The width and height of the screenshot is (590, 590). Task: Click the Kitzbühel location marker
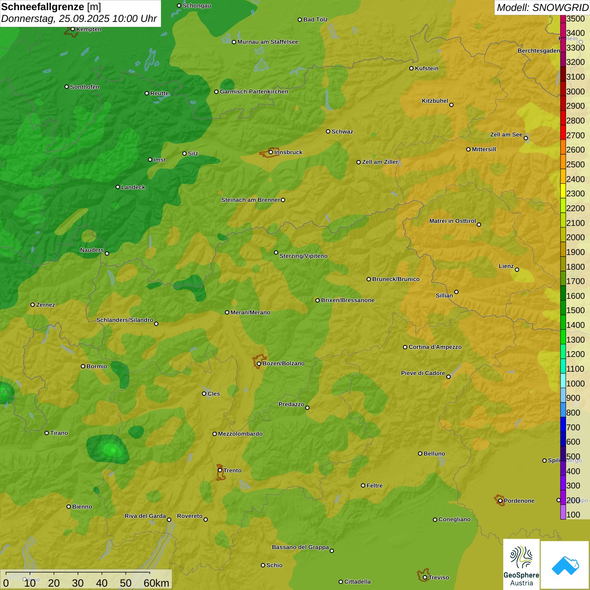tap(451, 105)
